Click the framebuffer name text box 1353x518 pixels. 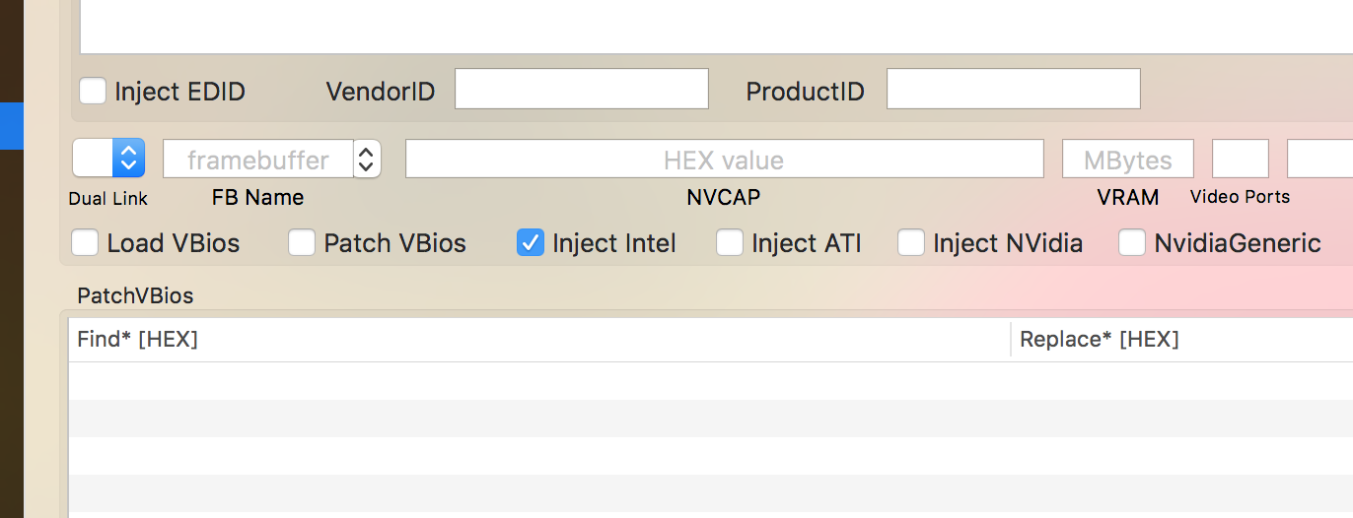[x=257, y=159]
